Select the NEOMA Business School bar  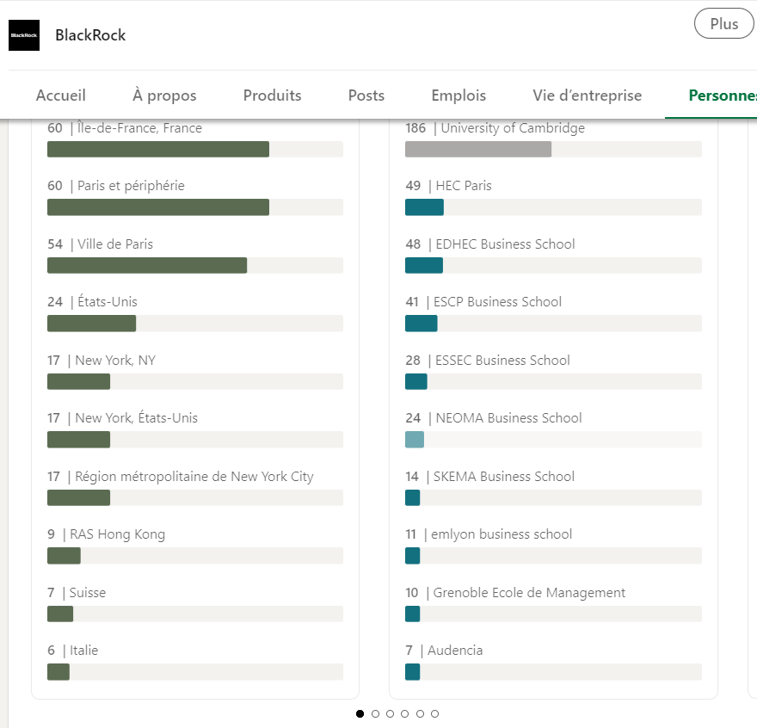(x=553, y=440)
